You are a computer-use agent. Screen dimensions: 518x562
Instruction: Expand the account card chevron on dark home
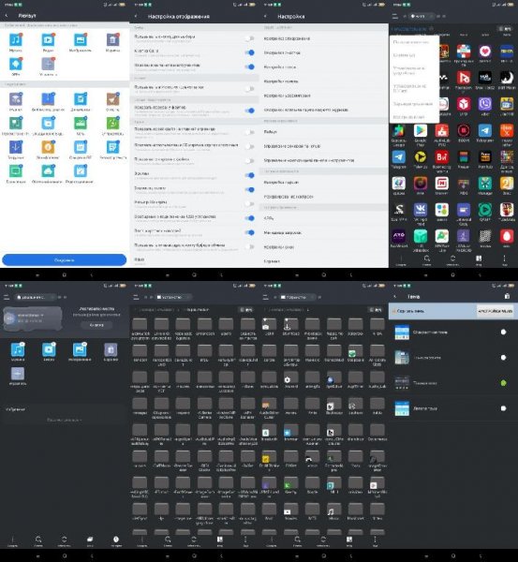click(x=42, y=315)
